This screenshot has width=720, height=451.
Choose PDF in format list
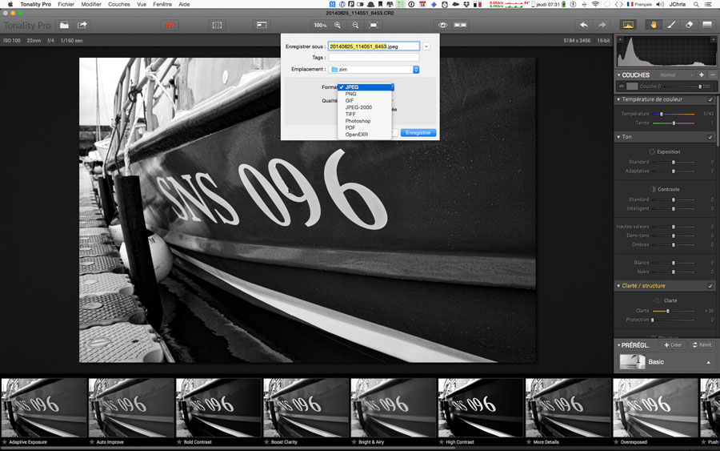[x=365, y=128]
